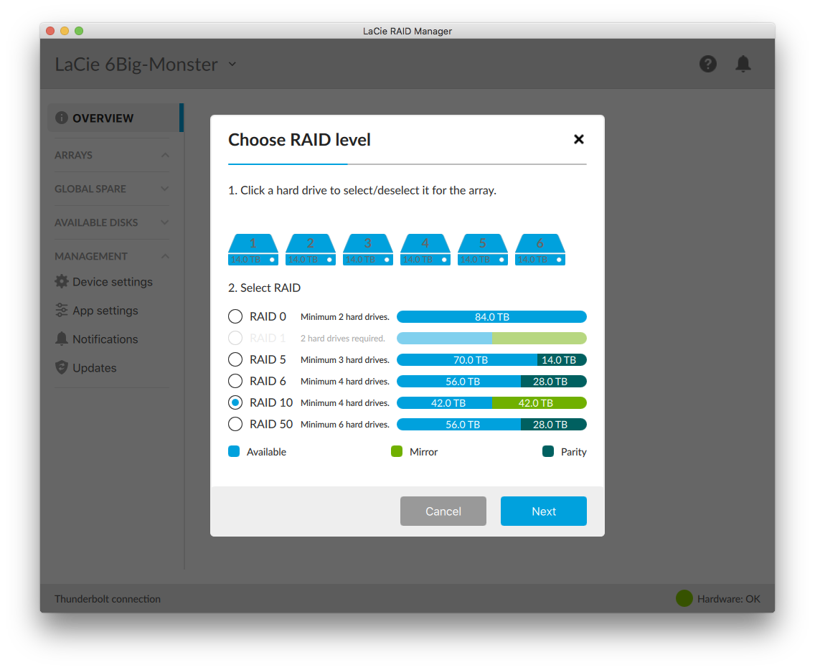This screenshot has width=815, height=670.
Task: Choose the RAID 5 option
Action: [235, 359]
